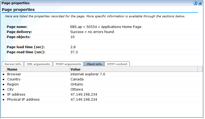Select the 'IP address' row name
Viewport: 205px width, 119px height.
coord(16,95)
